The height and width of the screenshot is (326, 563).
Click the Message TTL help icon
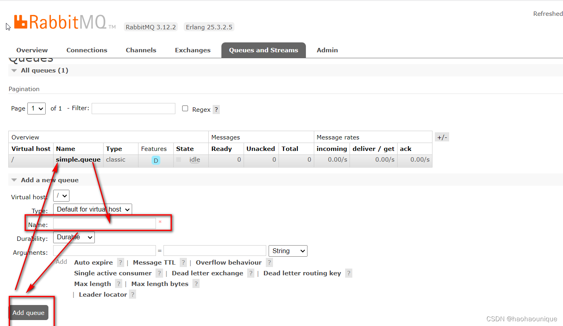pos(183,262)
